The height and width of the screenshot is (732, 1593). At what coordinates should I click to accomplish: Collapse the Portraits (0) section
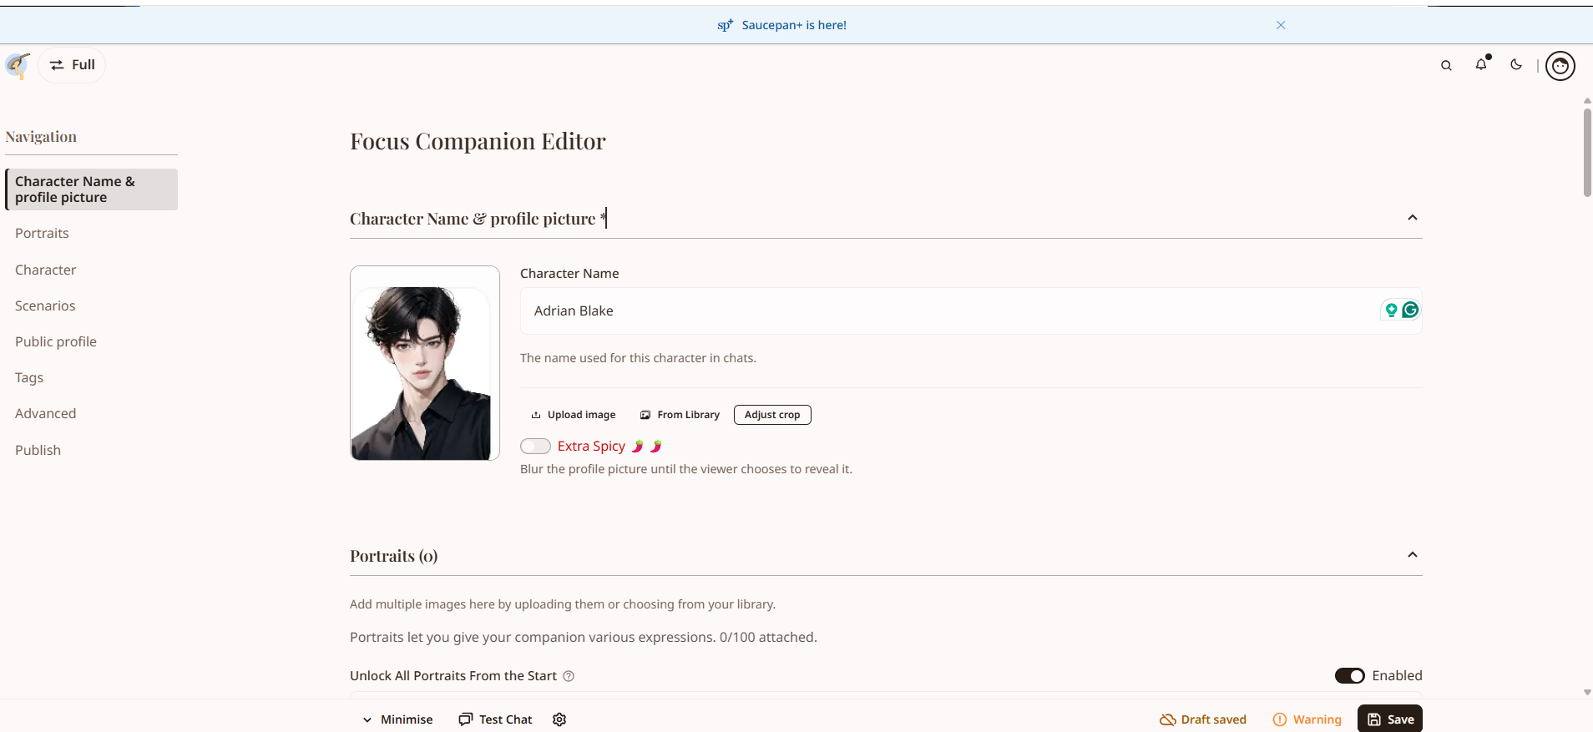pyautogui.click(x=1413, y=555)
